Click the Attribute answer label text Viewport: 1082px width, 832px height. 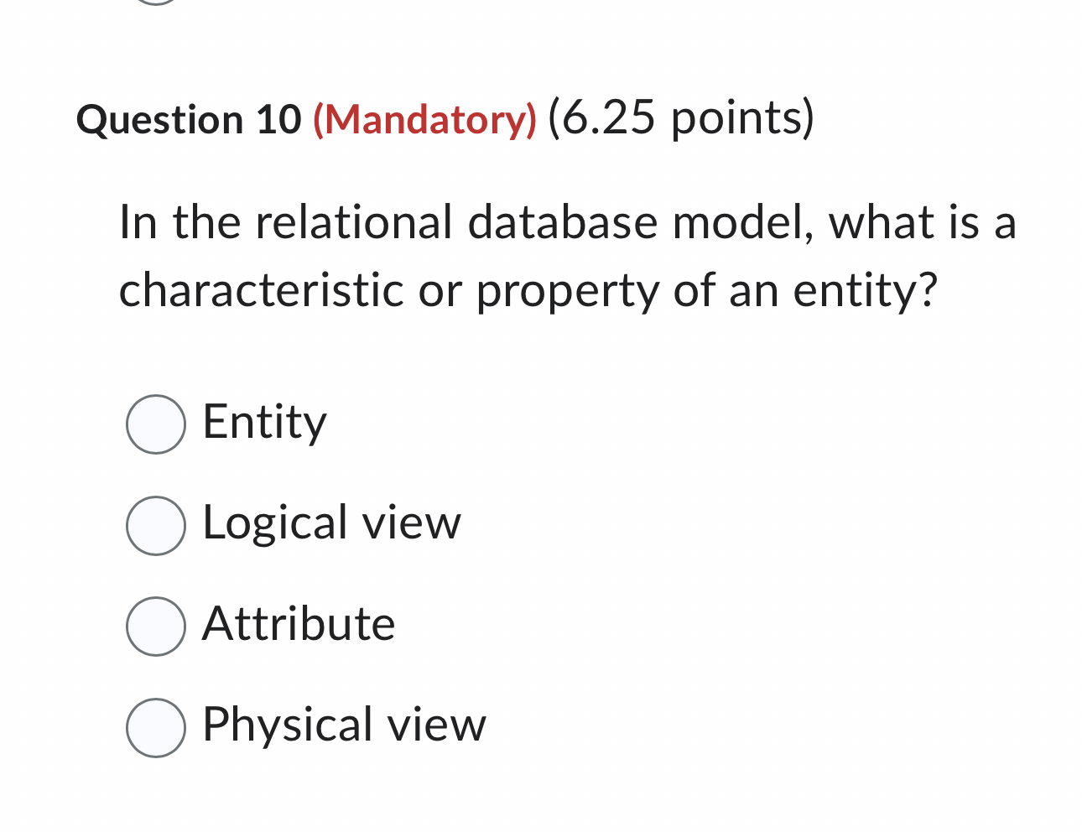(x=298, y=624)
